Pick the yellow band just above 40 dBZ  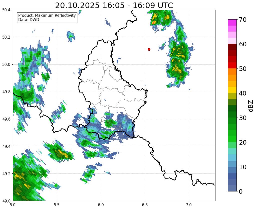click(232, 90)
